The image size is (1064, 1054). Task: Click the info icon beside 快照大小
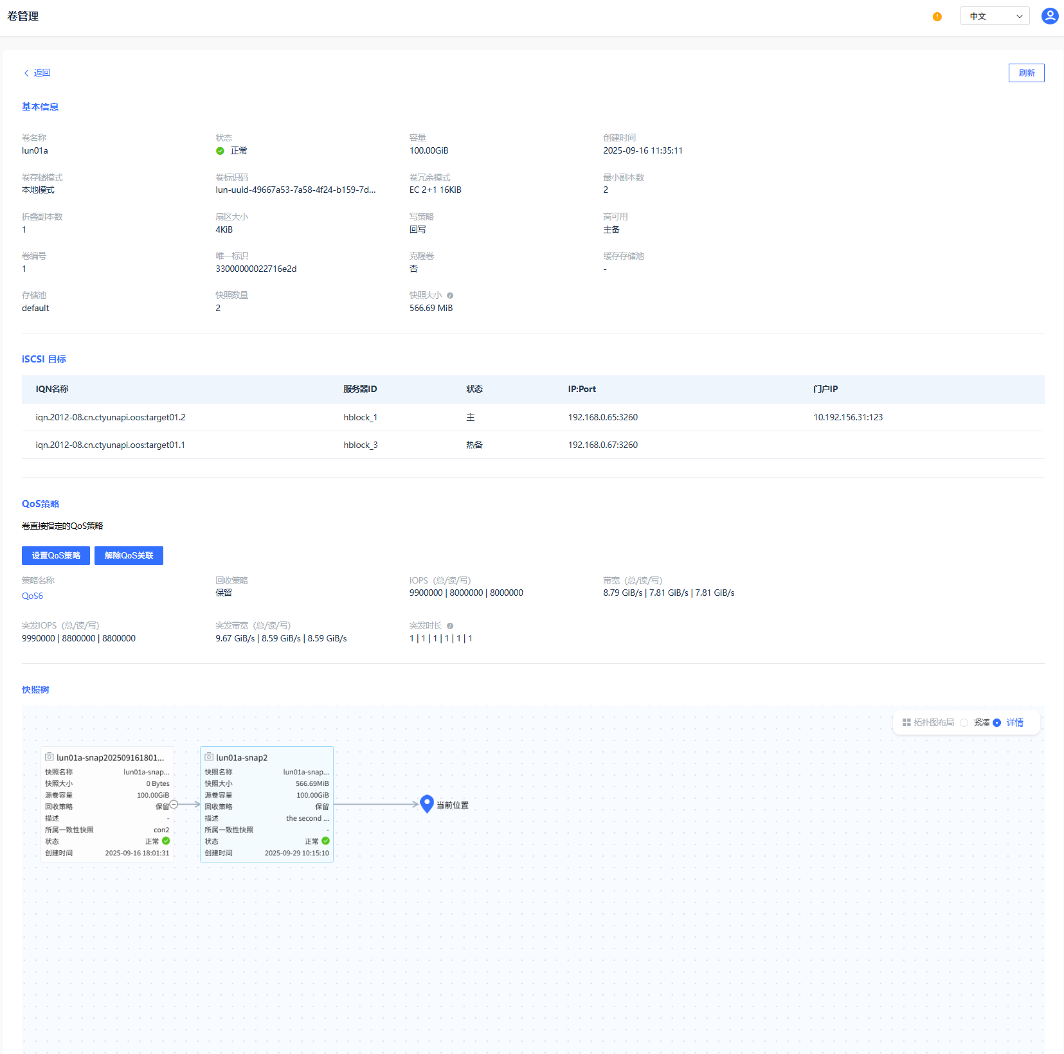pyautogui.click(x=450, y=296)
